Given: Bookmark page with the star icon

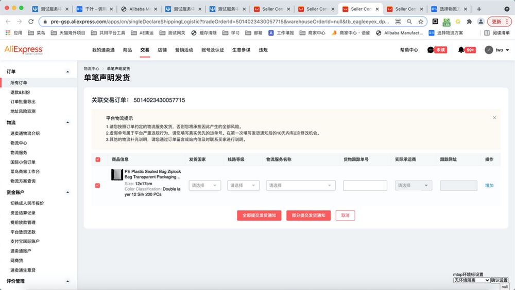Looking at the screenshot, I should pyautogui.click(x=420, y=22).
